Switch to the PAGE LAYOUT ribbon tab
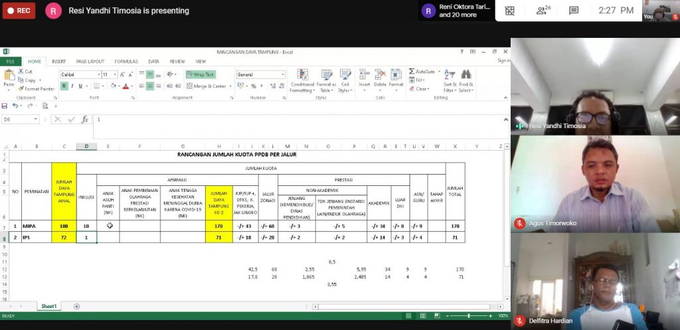 point(90,61)
